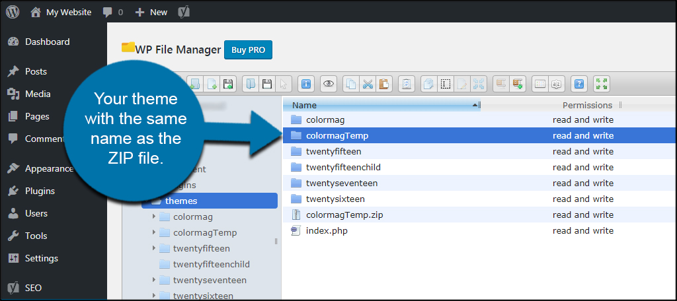This screenshot has height=301, width=677.
Task: Expand twentyfifteen in the folder tree
Action: 153,248
